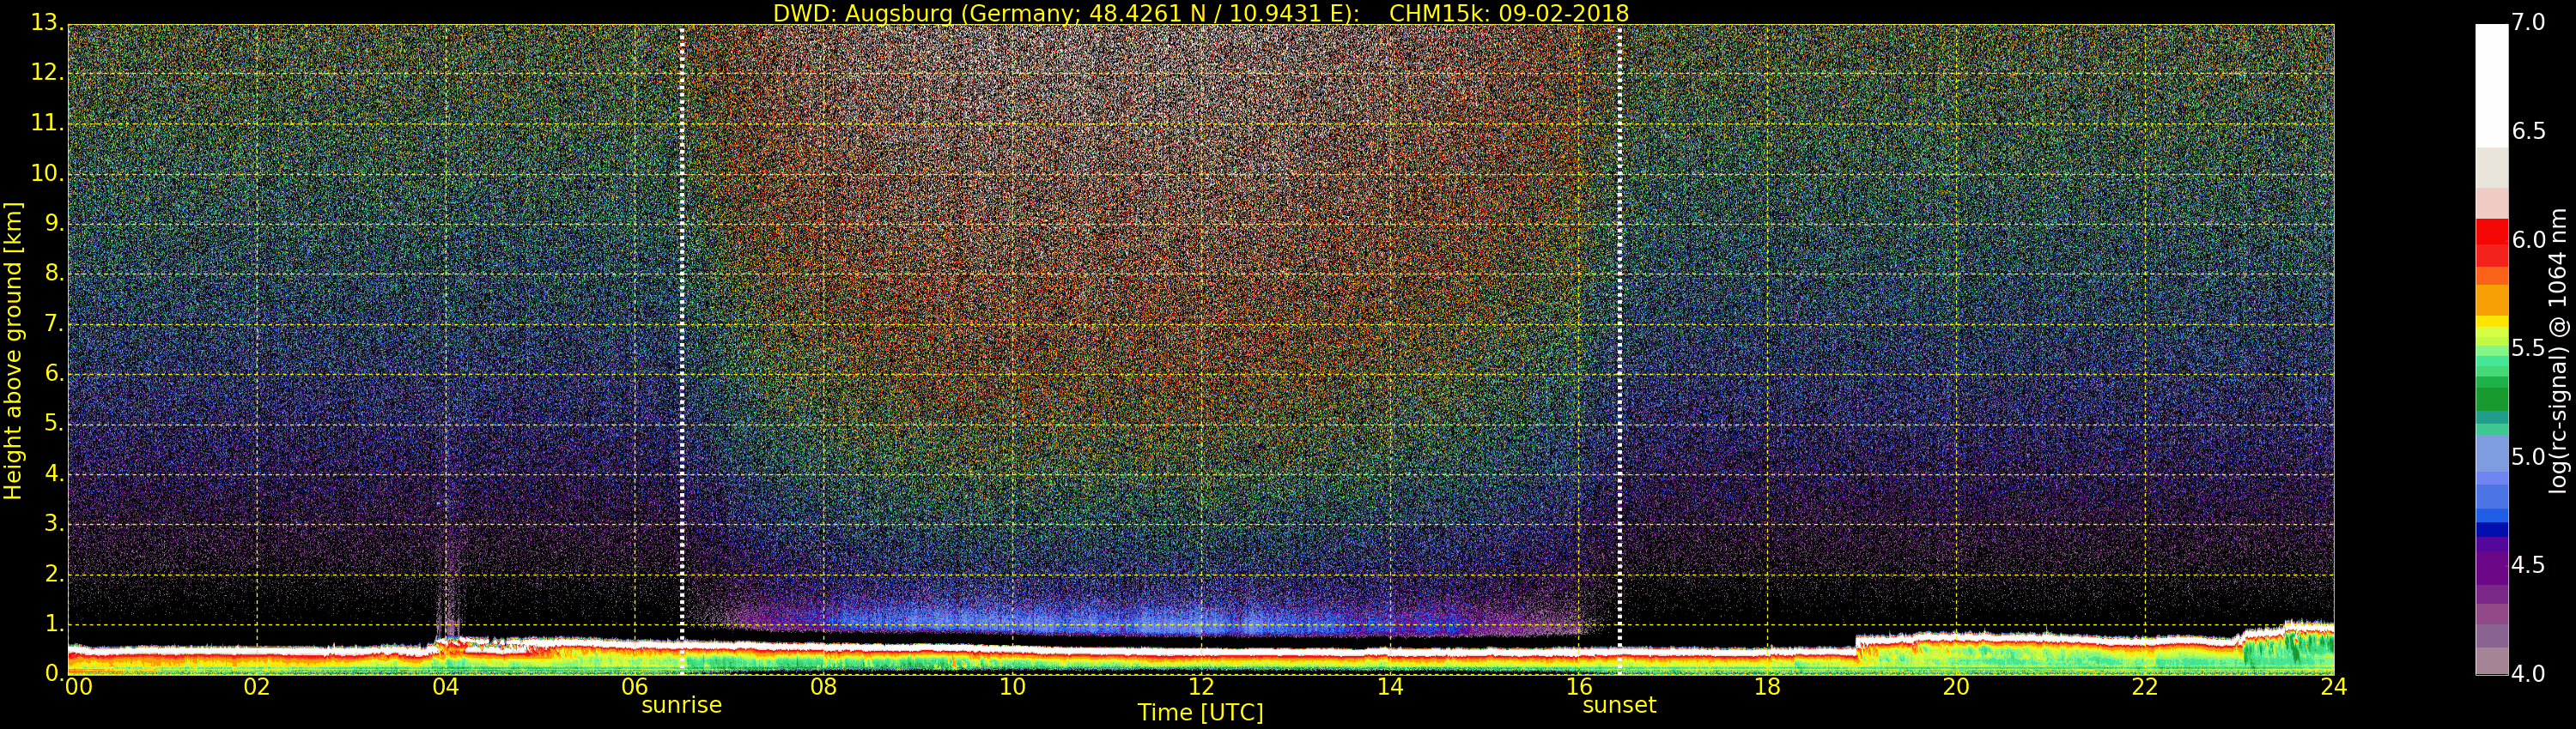Click the '12' tick on the time axis
The image size is (2576, 729).
(x=1201, y=687)
